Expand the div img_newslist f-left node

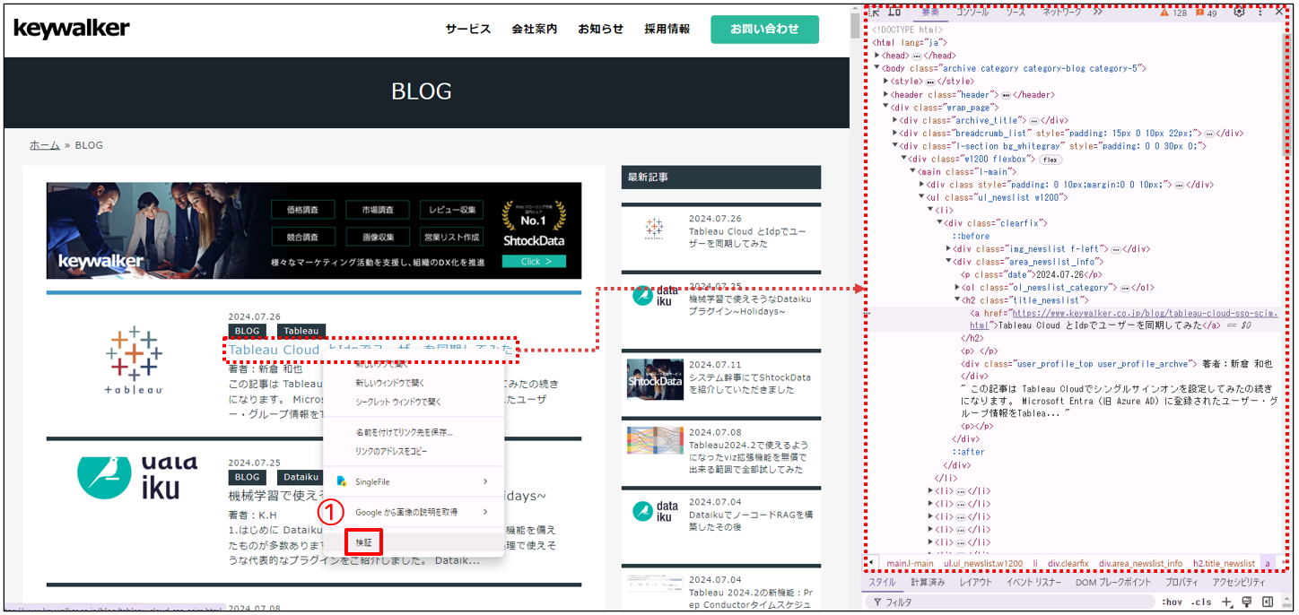click(x=949, y=248)
